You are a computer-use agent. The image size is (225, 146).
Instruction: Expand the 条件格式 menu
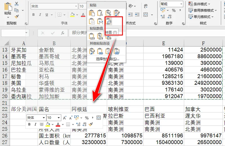pyautogui.click(x=209, y=4)
